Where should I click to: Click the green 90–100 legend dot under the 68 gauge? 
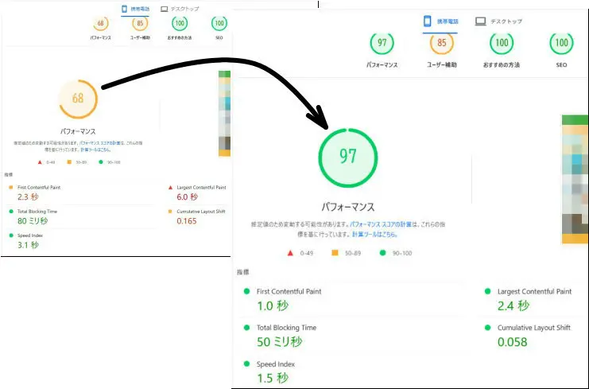pyautogui.click(x=100, y=161)
